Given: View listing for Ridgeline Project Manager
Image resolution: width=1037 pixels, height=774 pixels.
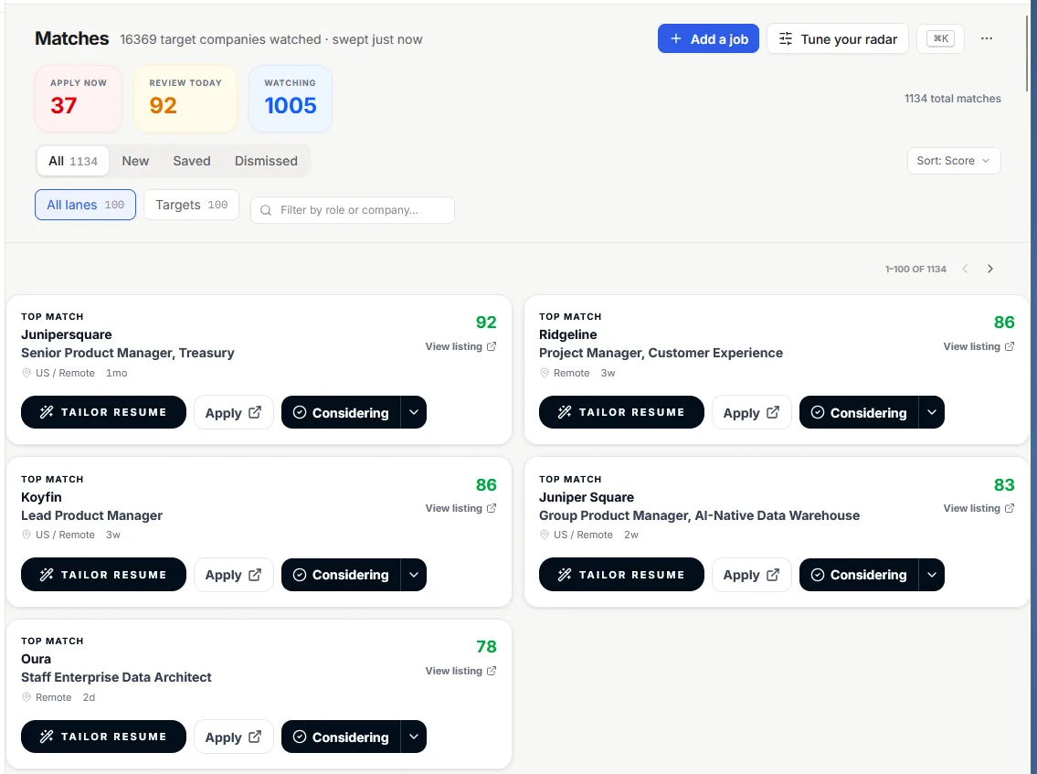Looking at the screenshot, I should (979, 346).
